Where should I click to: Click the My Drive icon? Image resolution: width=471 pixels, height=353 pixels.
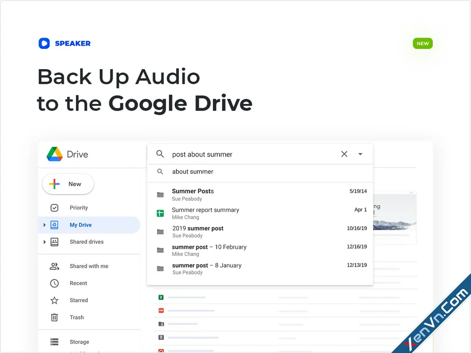(x=54, y=225)
